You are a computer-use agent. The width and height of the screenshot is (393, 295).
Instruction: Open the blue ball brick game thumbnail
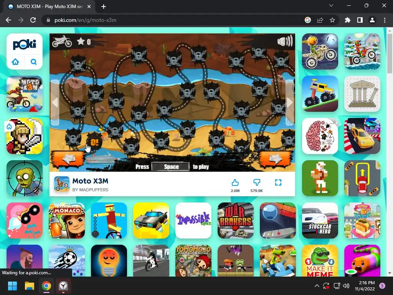tap(278, 220)
